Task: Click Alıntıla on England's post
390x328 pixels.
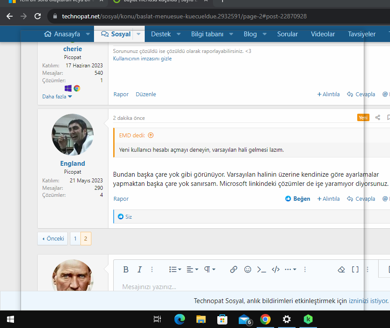Action: [328, 199]
